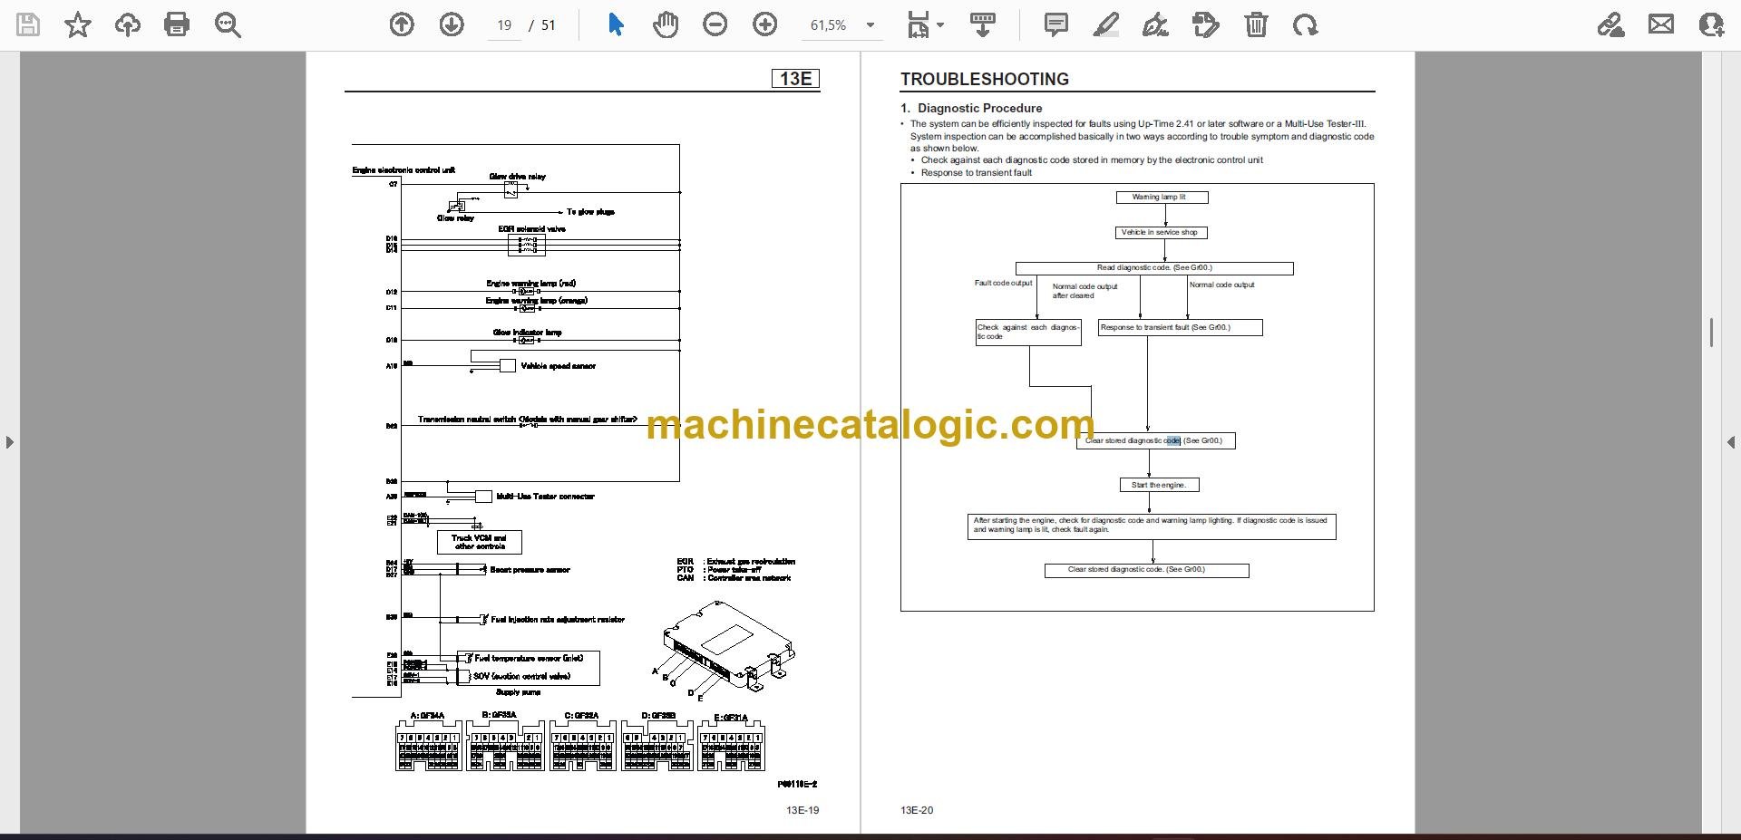Send the file by email

[x=1661, y=24]
